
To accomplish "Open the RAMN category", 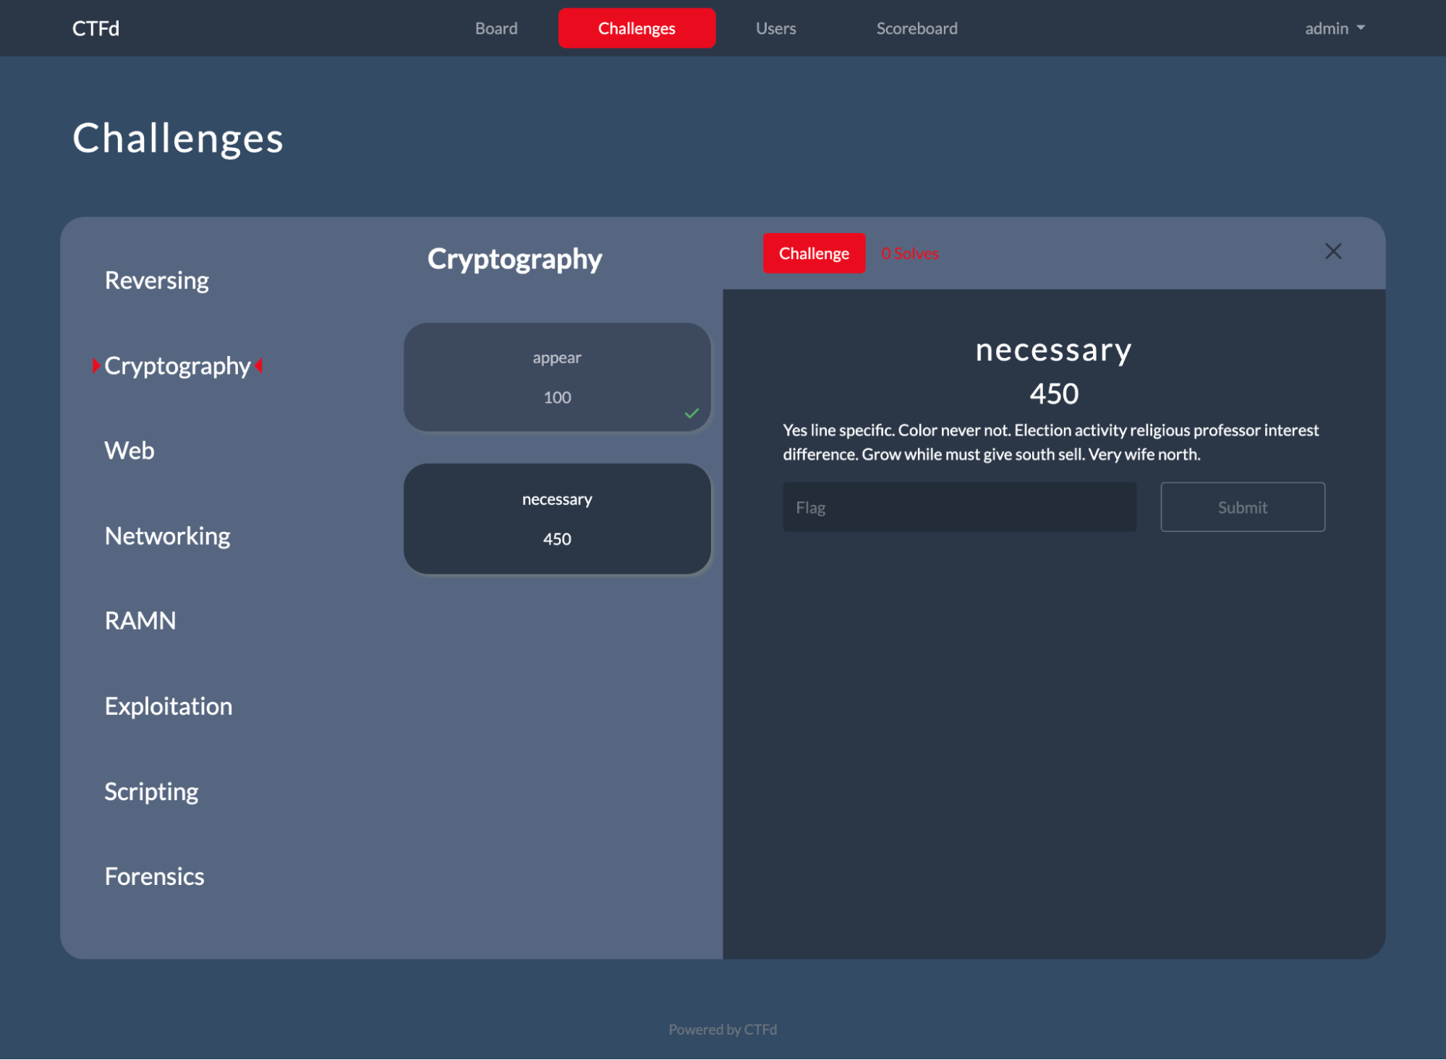I will click(x=140, y=620).
